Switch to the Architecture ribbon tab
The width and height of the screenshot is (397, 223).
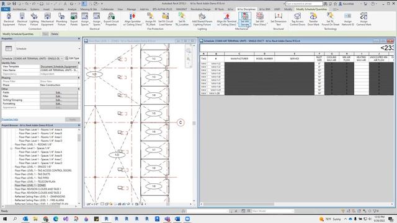[x=19, y=9]
